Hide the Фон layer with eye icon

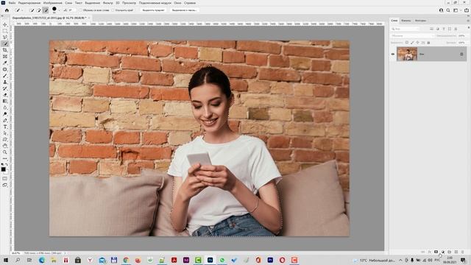392,54
